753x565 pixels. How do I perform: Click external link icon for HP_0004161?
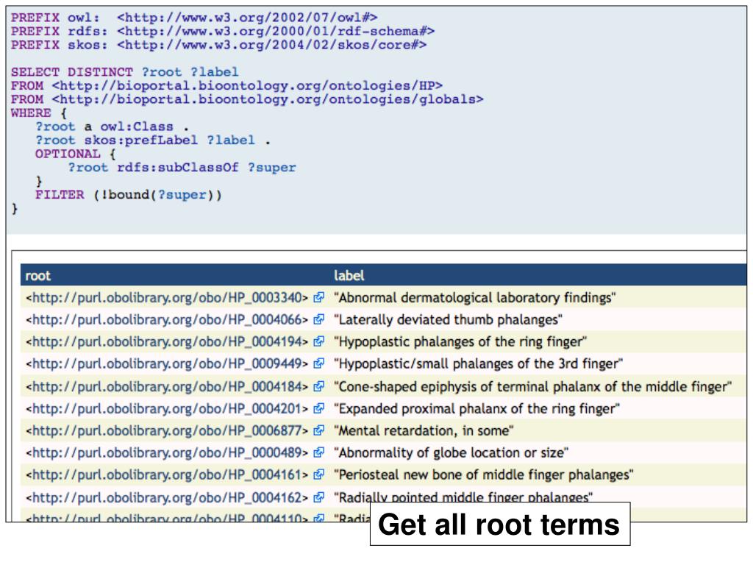coord(318,475)
